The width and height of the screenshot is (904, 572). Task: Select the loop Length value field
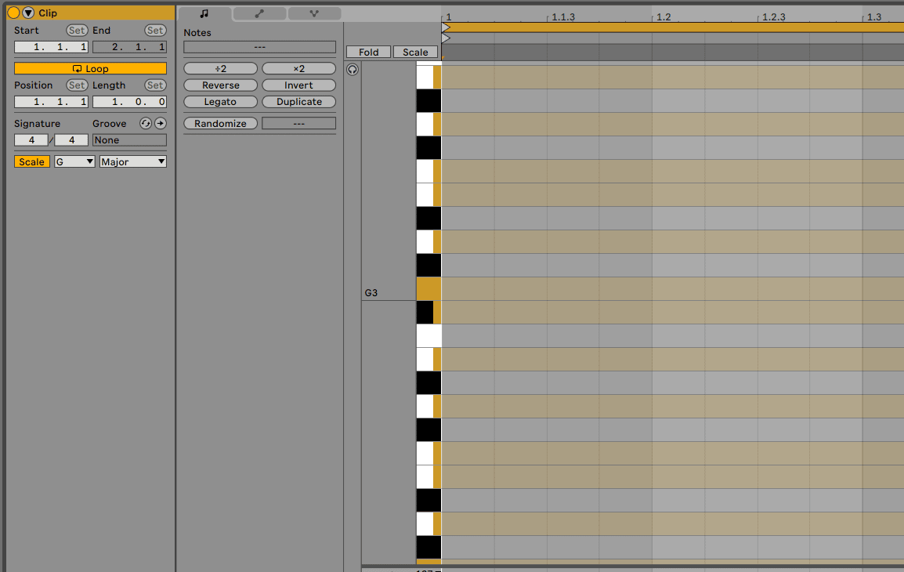coord(130,102)
